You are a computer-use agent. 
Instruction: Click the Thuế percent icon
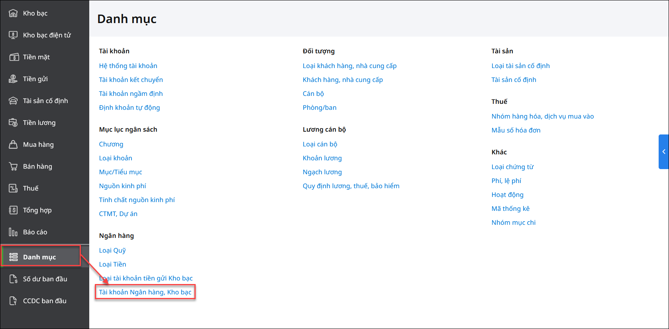point(13,188)
